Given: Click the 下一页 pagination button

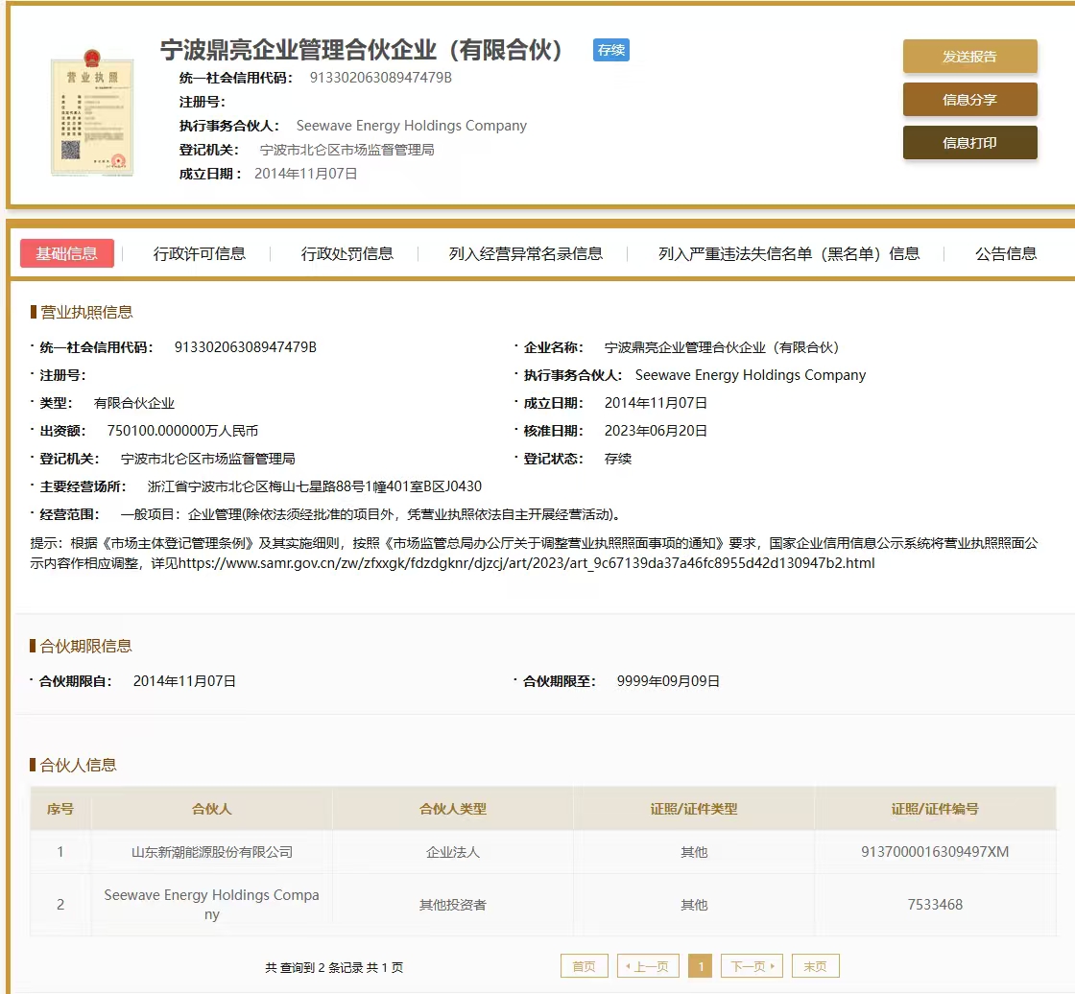Looking at the screenshot, I should 752,966.
